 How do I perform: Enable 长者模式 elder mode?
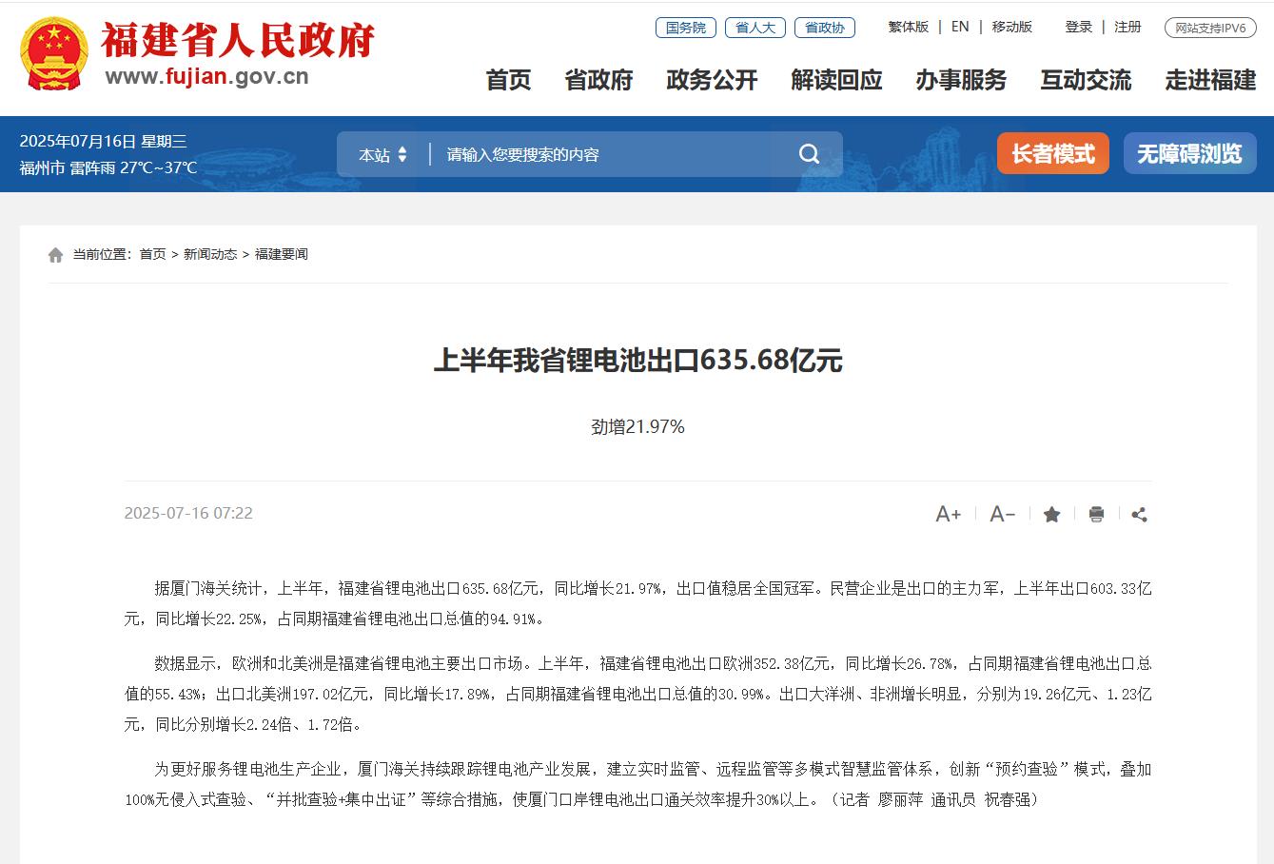(x=1053, y=153)
